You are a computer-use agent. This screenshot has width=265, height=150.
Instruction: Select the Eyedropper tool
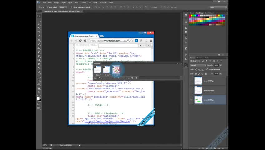(x=39, y=36)
